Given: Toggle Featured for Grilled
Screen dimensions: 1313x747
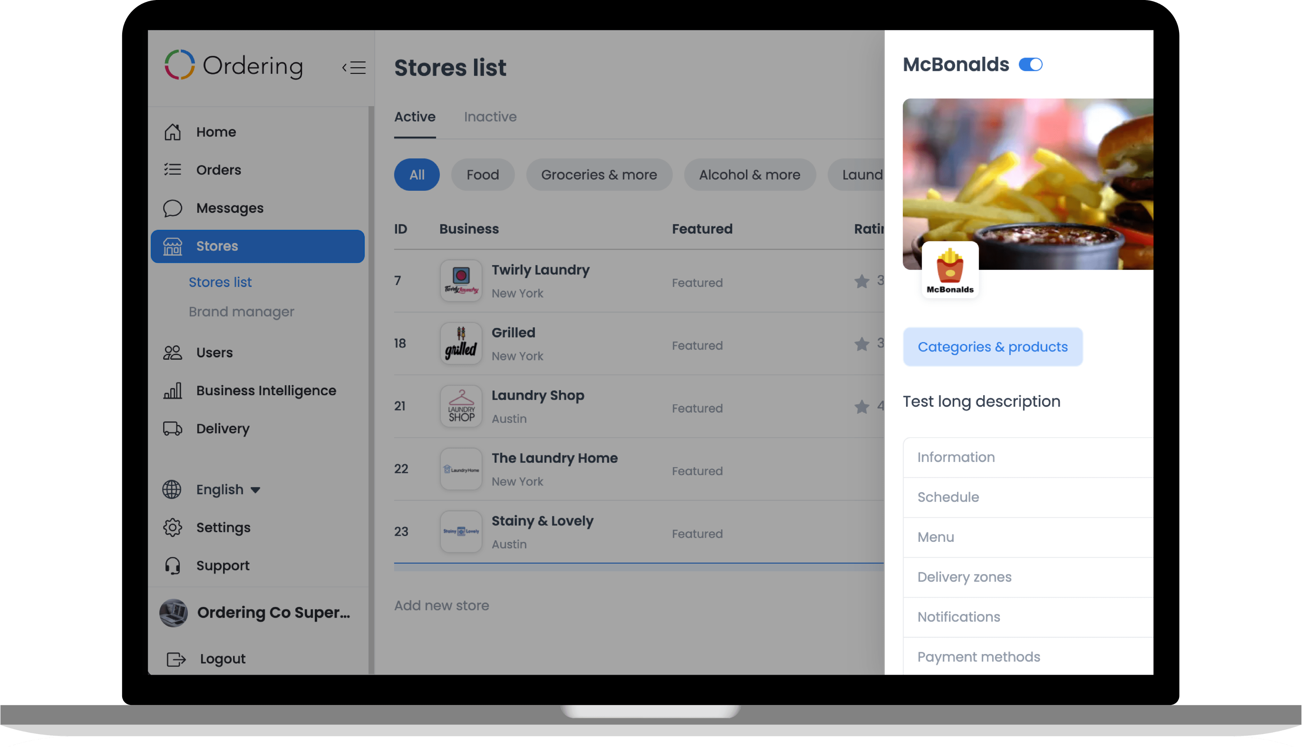Looking at the screenshot, I should 697,346.
